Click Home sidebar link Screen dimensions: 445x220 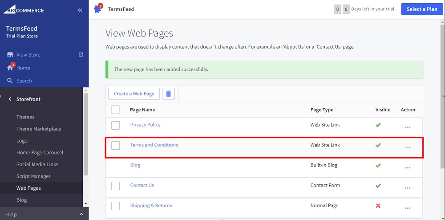(23, 68)
